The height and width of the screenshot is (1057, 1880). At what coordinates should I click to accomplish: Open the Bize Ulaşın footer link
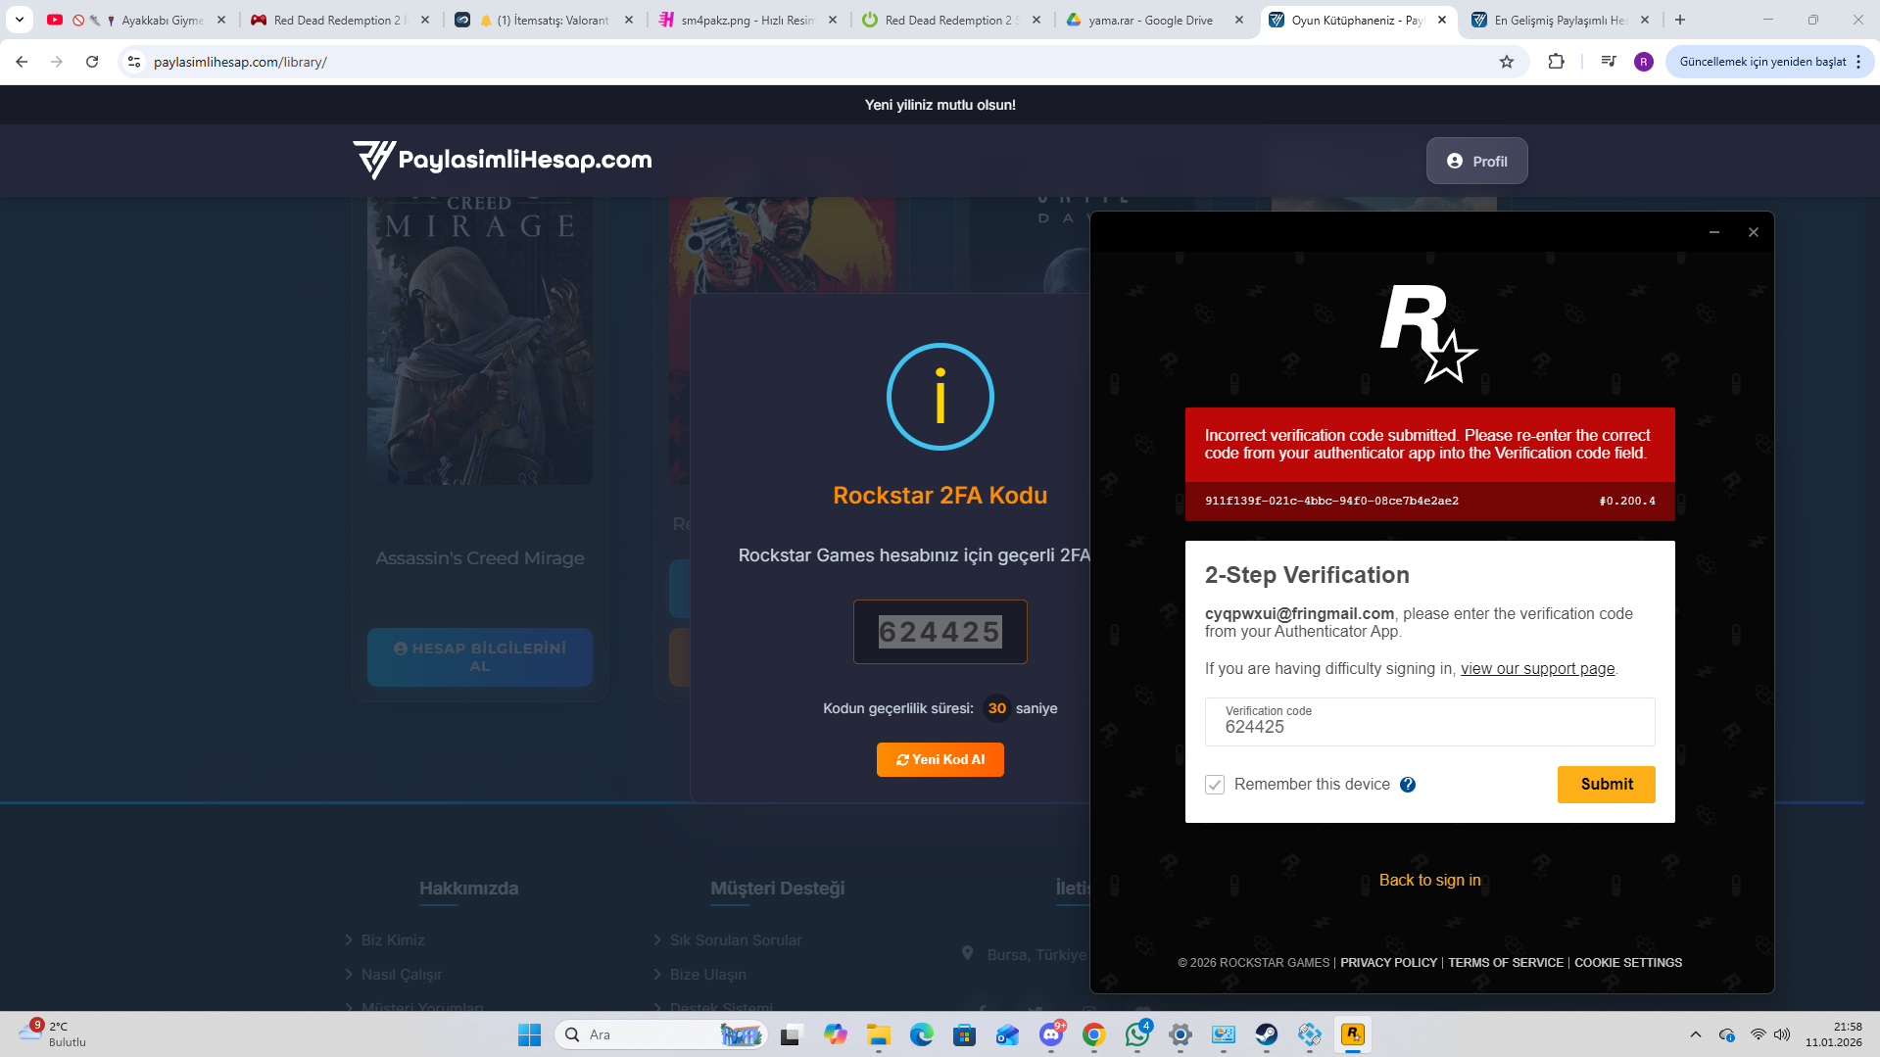[x=708, y=975]
